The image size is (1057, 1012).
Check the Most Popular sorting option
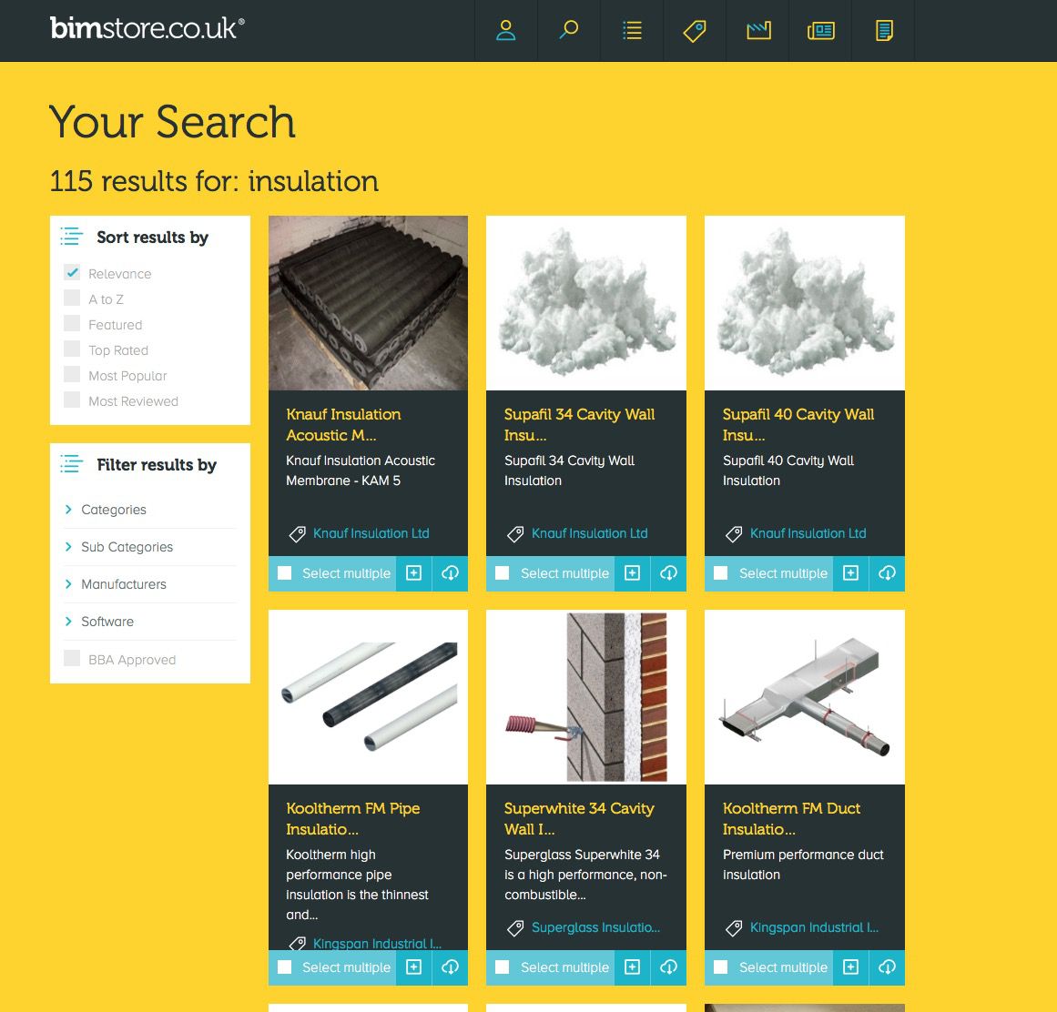click(x=71, y=375)
